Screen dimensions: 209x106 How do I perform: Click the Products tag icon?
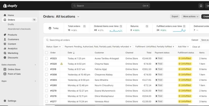tap(5, 35)
